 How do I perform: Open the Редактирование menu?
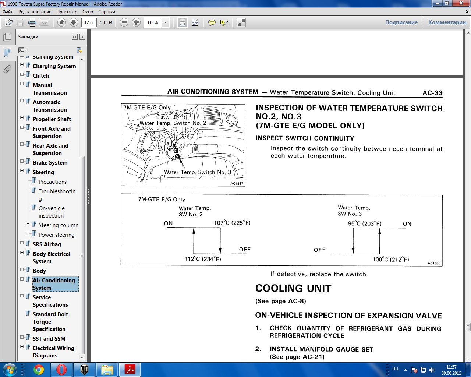tap(35, 12)
